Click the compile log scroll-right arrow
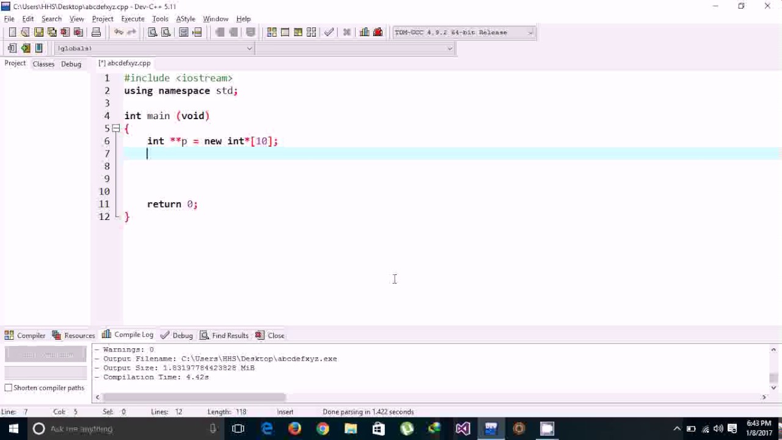Image resolution: width=782 pixels, height=440 pixels. click(764, 397)
